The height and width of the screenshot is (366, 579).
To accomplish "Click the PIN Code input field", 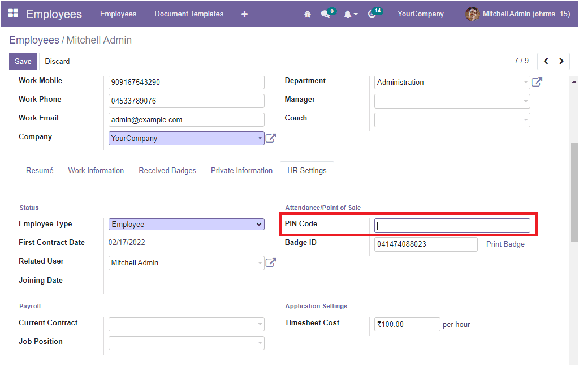I will (452, 226).
